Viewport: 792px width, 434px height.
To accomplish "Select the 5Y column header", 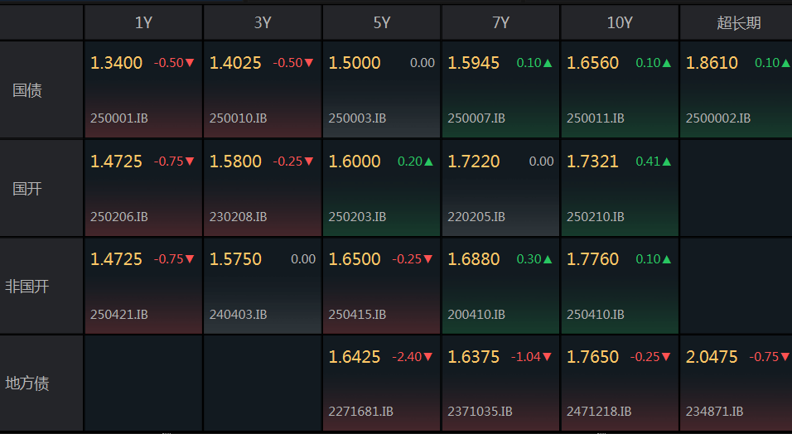I will tap(382, 22).
